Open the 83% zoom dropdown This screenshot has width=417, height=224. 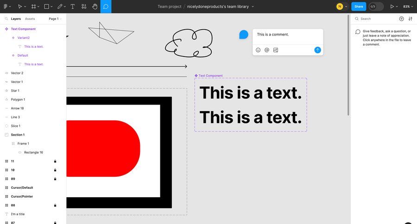coord(408,6)
